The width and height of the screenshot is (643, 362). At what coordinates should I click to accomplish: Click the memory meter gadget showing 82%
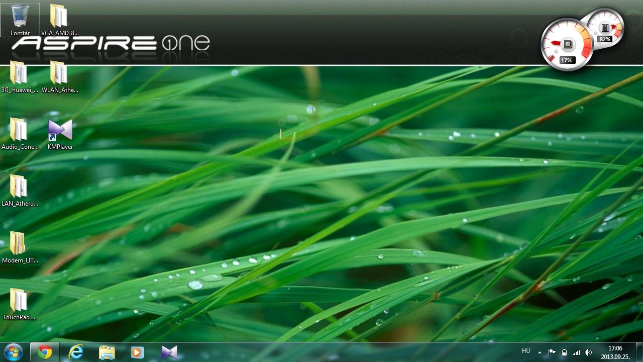[606, 28]
